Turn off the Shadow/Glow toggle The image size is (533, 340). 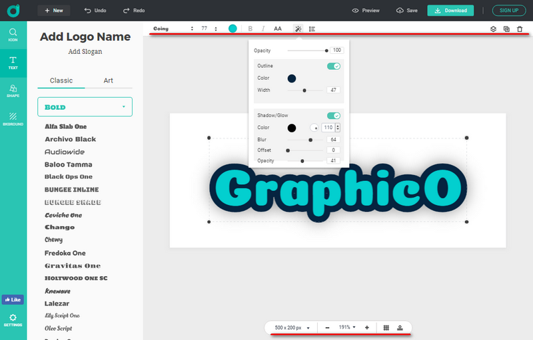334,115
